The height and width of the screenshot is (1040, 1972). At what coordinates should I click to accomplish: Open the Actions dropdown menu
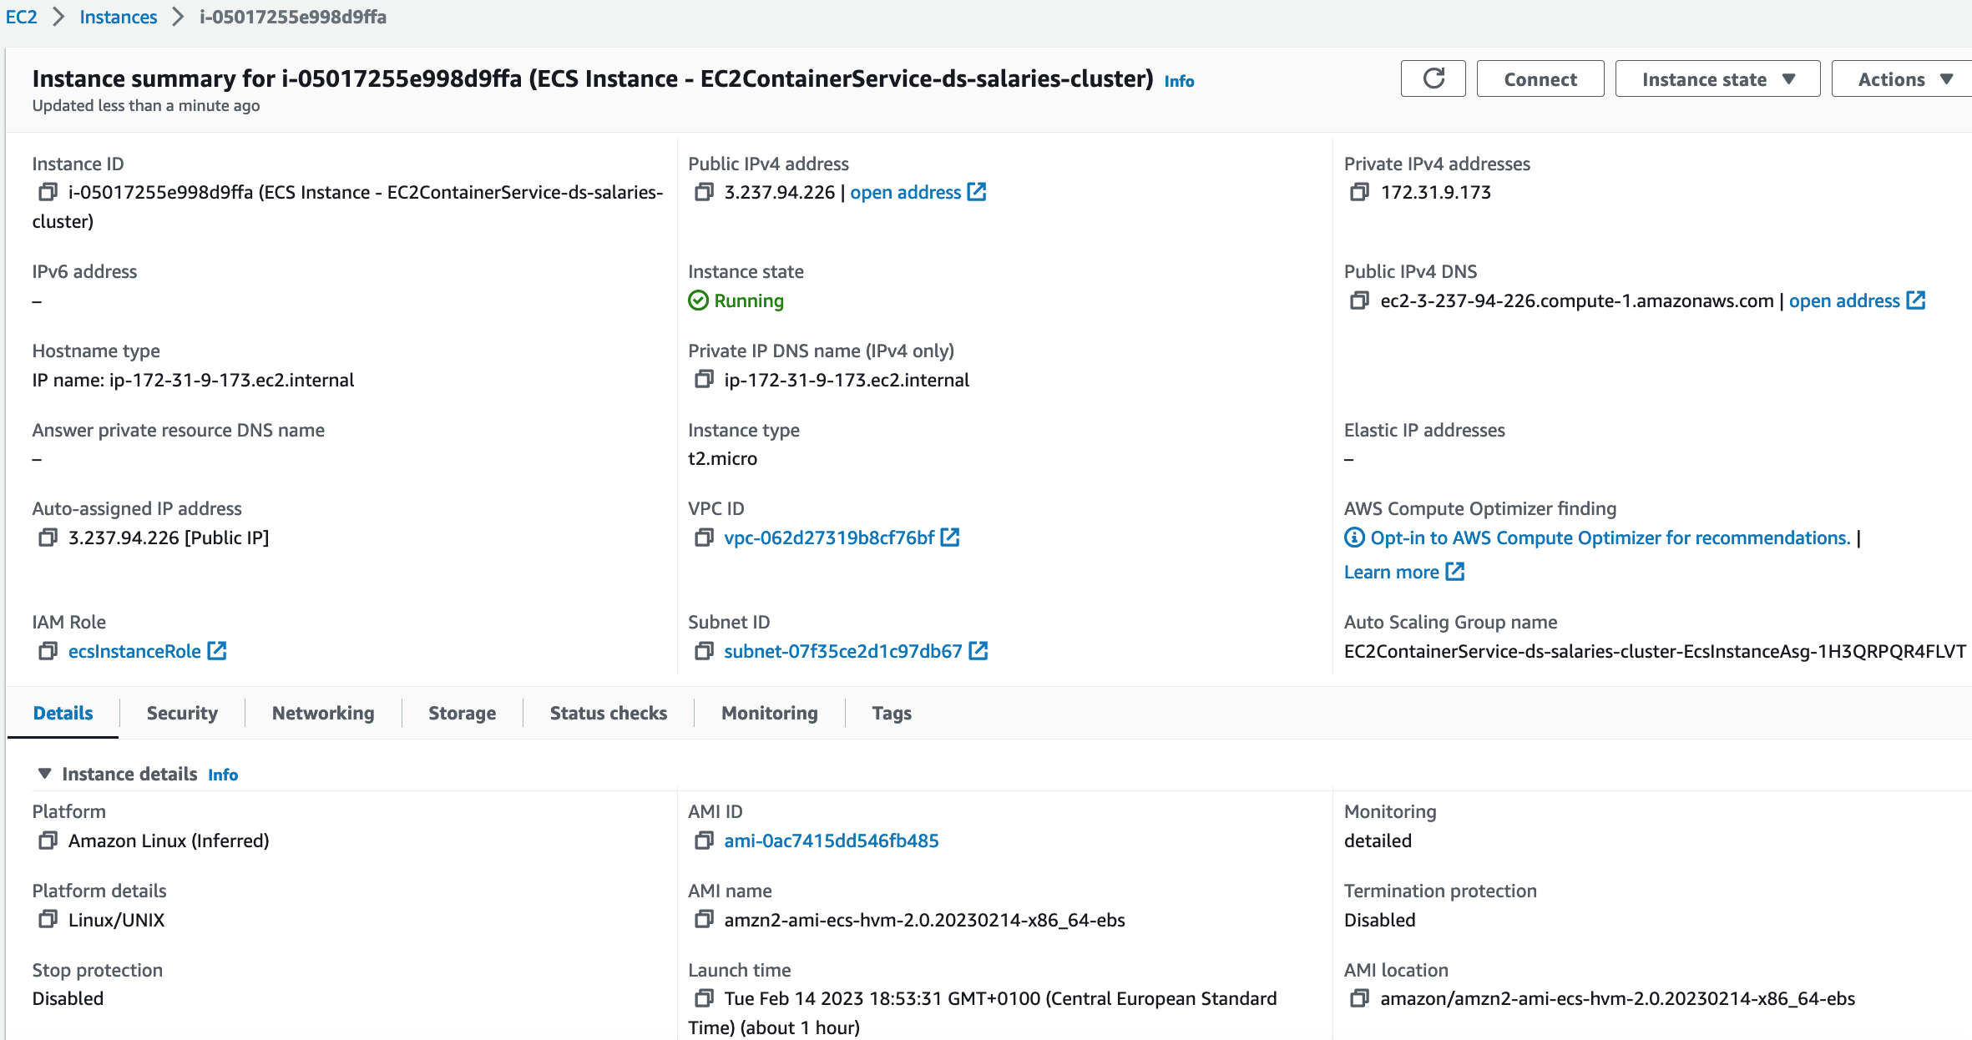[x=1904, y=79]
